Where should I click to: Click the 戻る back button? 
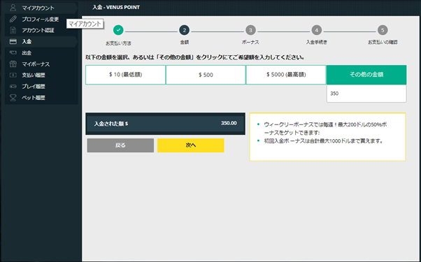pos(120,145)
